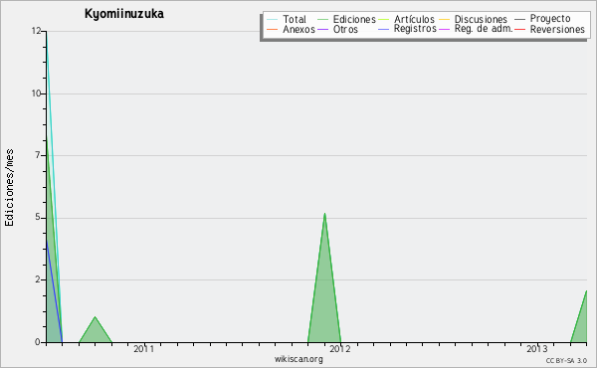Image resolution: width=597 pixels, height=368 pixels.
Task: Click the 2012 x-axis label
Action: pyautogui.click(x=340, y=348)
